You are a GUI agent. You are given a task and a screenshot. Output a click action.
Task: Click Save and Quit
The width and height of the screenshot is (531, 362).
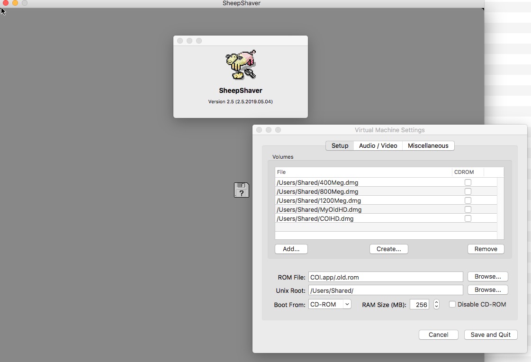(x=491, y=335)
